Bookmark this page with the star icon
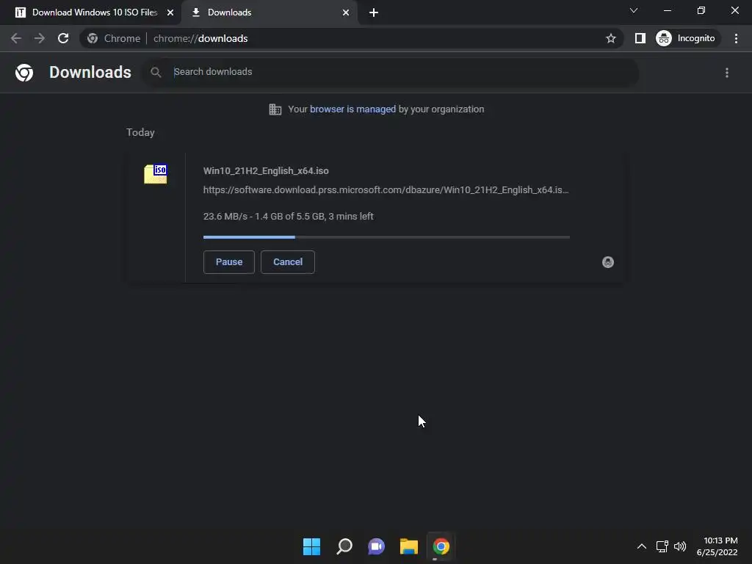Screen dimensions: 752x564 coord(610,38)
